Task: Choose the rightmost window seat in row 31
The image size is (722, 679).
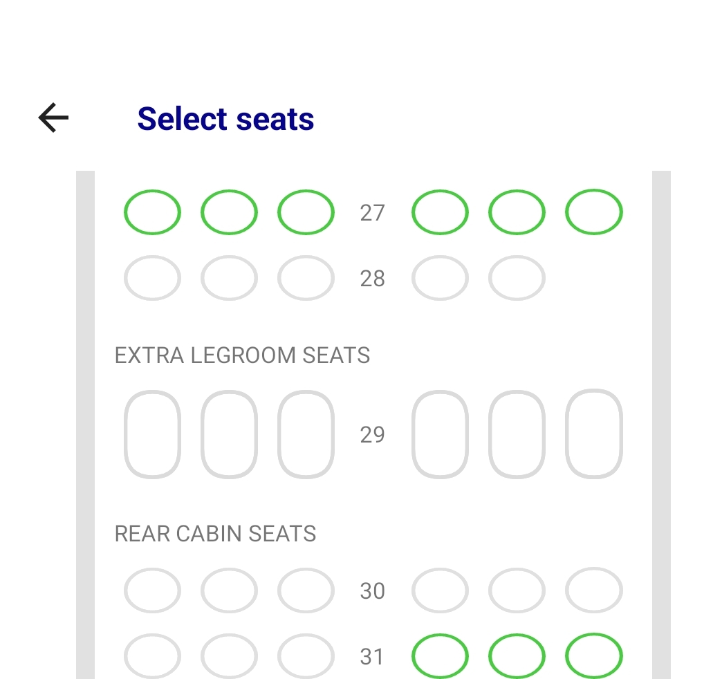Action: tap(593, 655)
